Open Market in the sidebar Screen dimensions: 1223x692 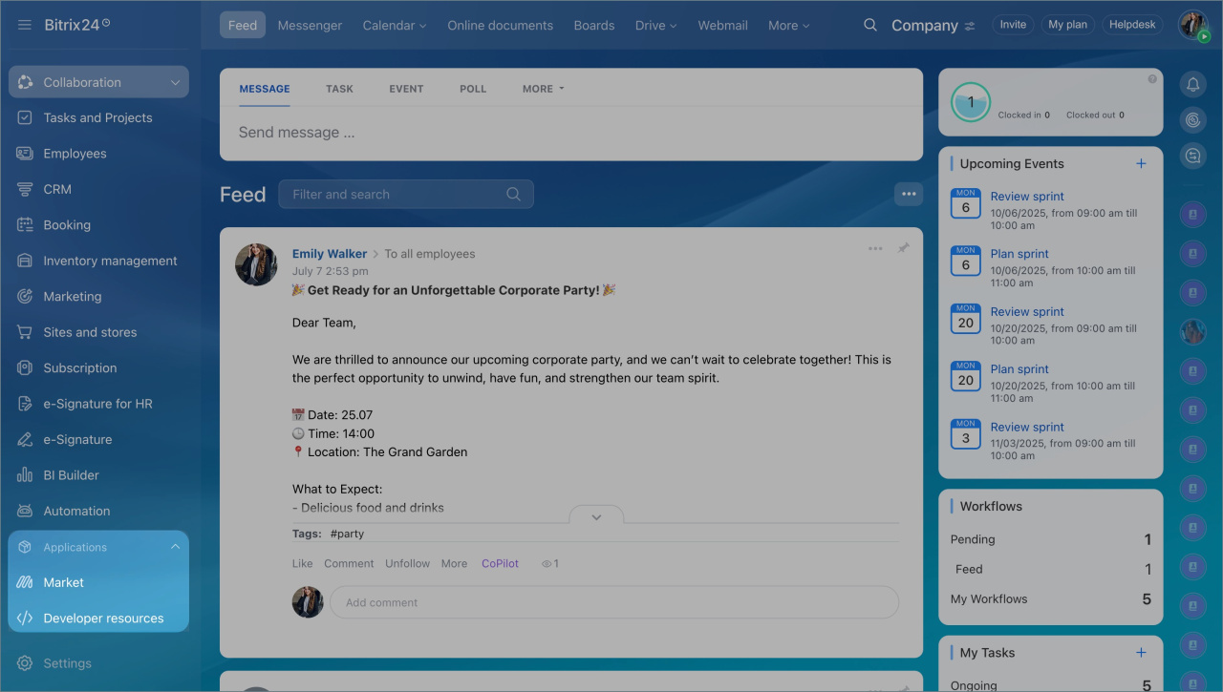(x=63, y=582)
